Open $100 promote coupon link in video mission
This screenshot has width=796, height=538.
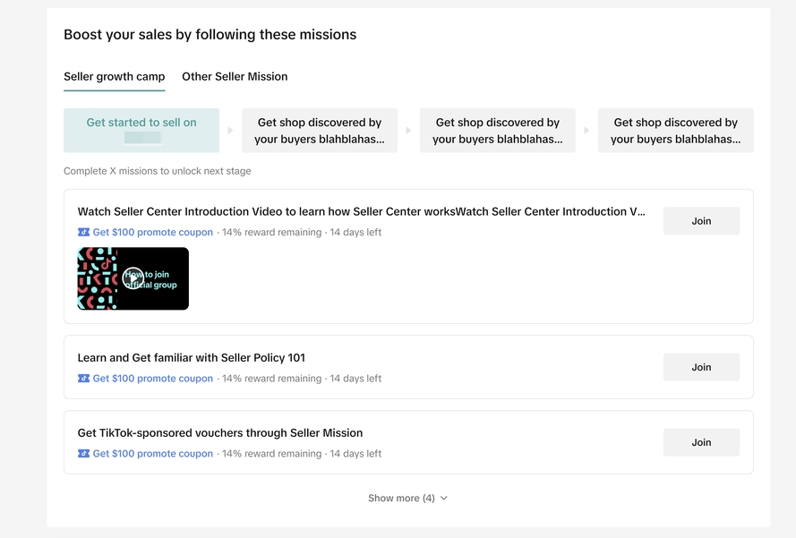click(152, 233)
